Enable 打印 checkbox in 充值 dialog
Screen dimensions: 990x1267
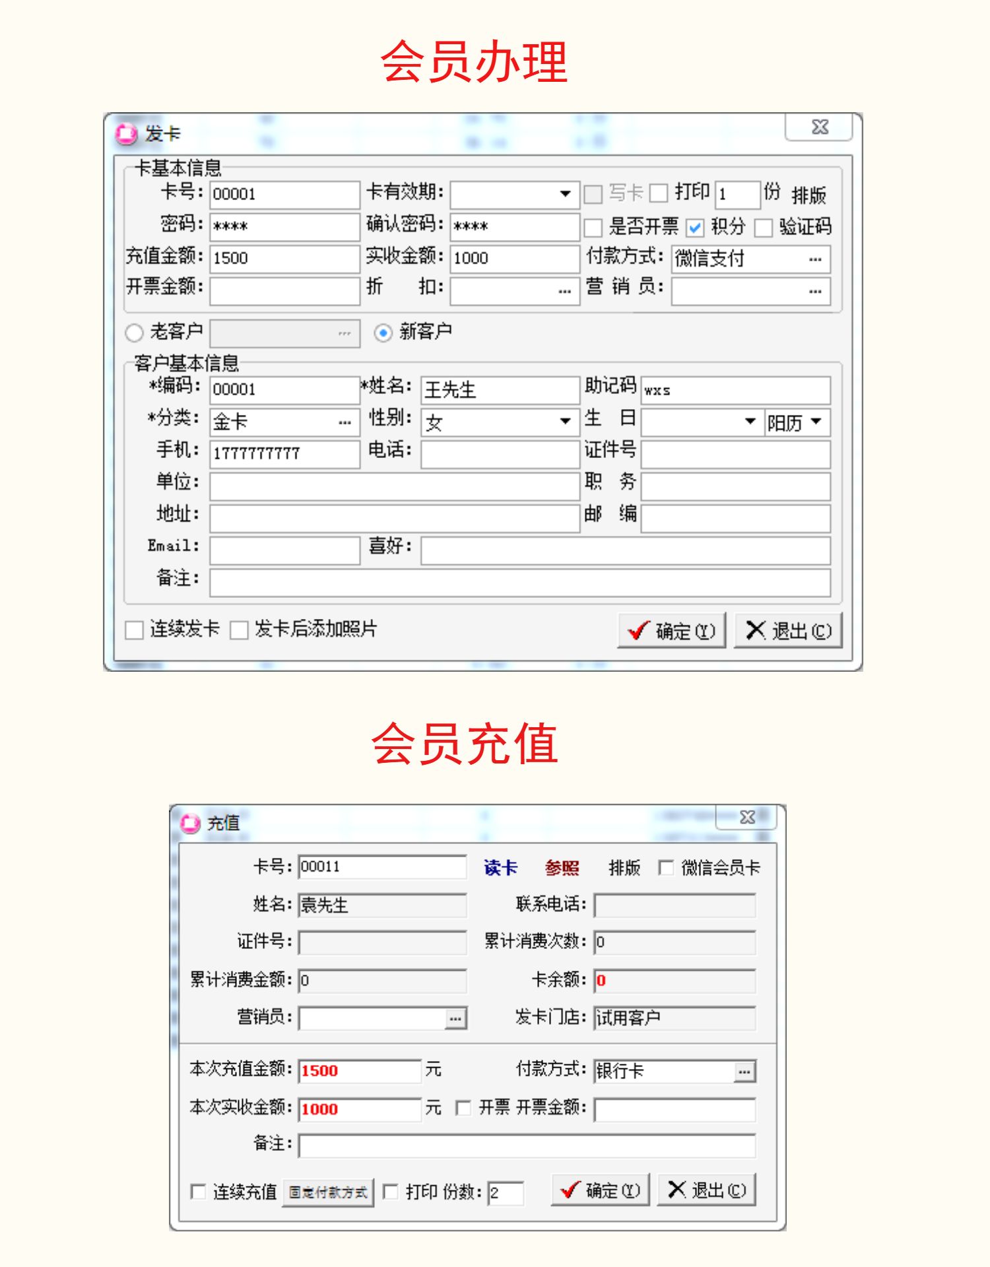pos(390,1191)
